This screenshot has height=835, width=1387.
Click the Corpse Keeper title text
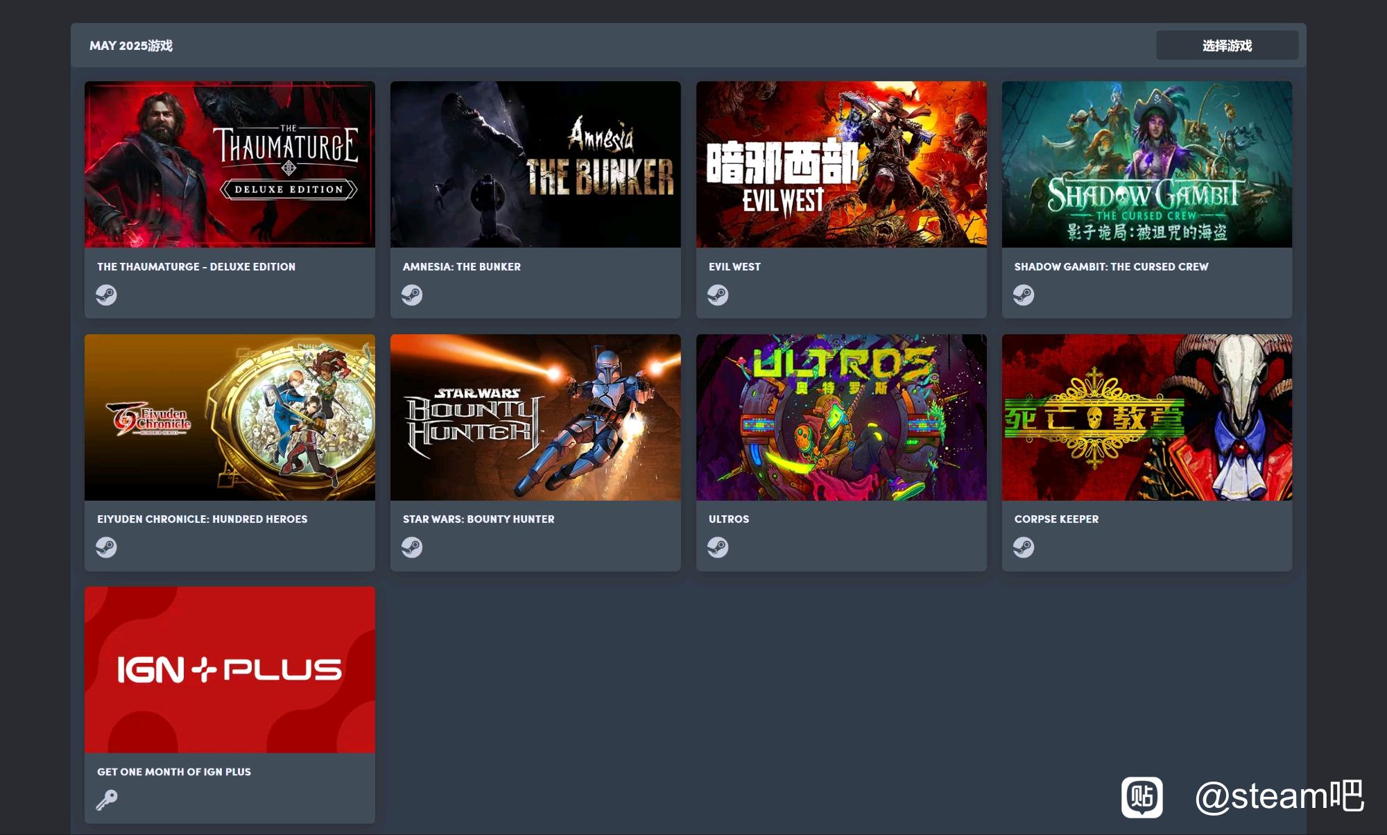coord(1056,519)
